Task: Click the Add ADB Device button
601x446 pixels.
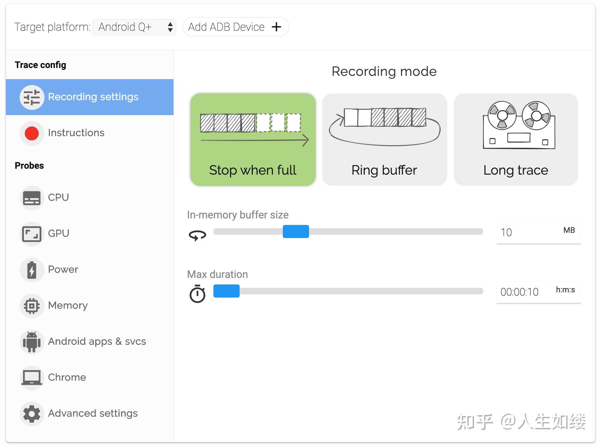Action: (x=235, y=27)
